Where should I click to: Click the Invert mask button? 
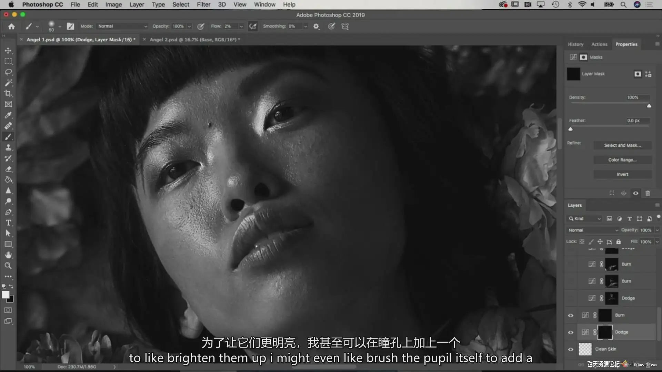point(622,174)
